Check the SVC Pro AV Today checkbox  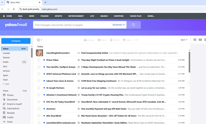39,102
